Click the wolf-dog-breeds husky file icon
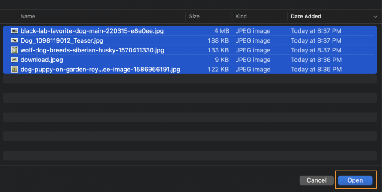This screenshot has height=192, width=382. pos(14,50)
